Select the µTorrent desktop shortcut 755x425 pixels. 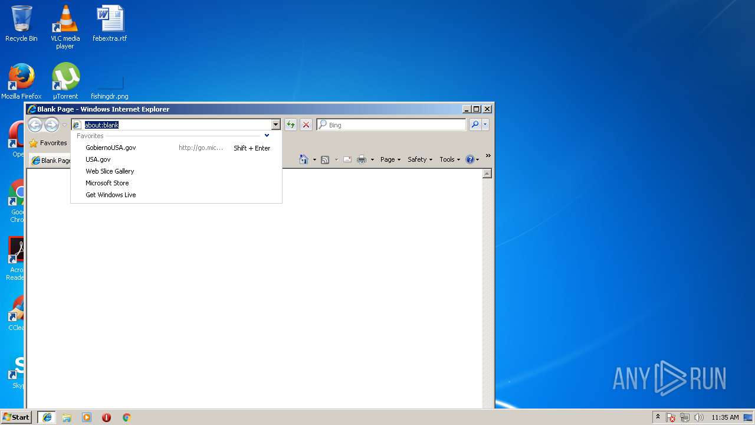coord(65,81)
